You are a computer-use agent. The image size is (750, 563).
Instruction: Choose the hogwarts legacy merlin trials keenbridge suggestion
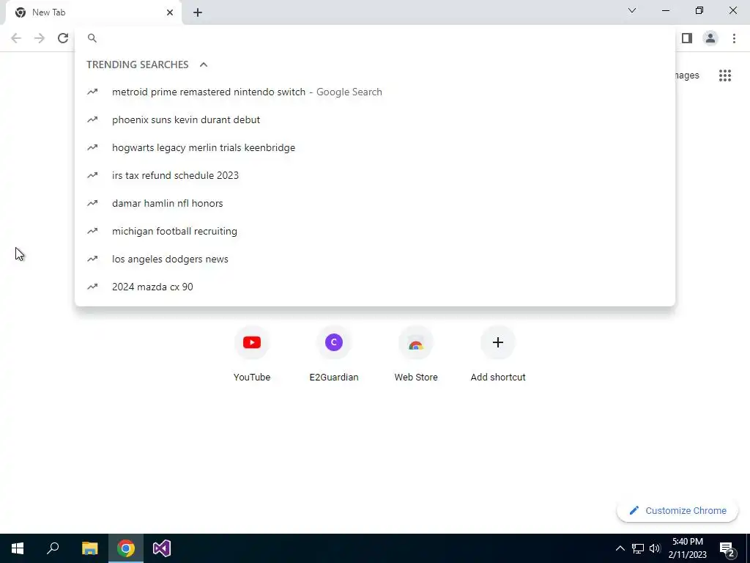[375, 147]
